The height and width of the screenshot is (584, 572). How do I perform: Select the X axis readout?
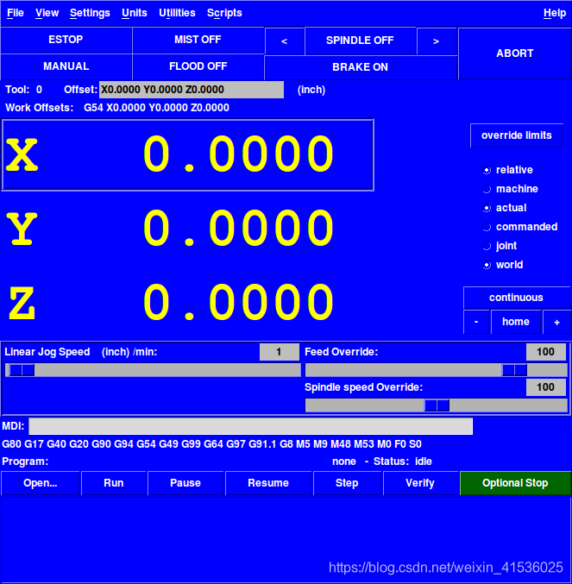coord(188,155)
